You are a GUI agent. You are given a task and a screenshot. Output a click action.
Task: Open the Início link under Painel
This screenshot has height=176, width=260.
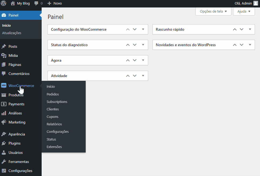pyautogui.click(x=6, y=26)
